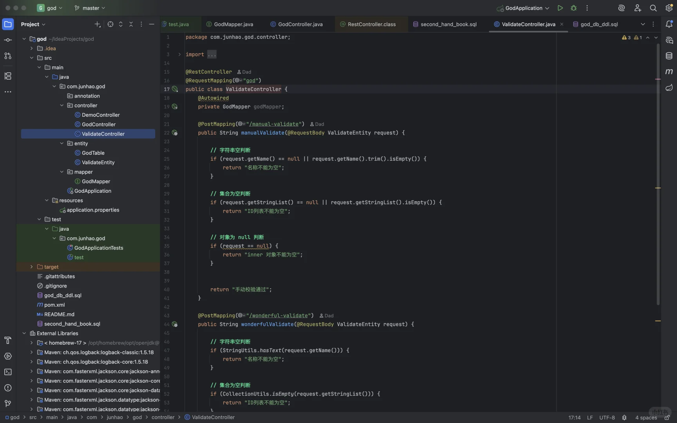This screenshot has width=677, height=423.
Task: Collapse External Libraries node
Action: [24, 333]
